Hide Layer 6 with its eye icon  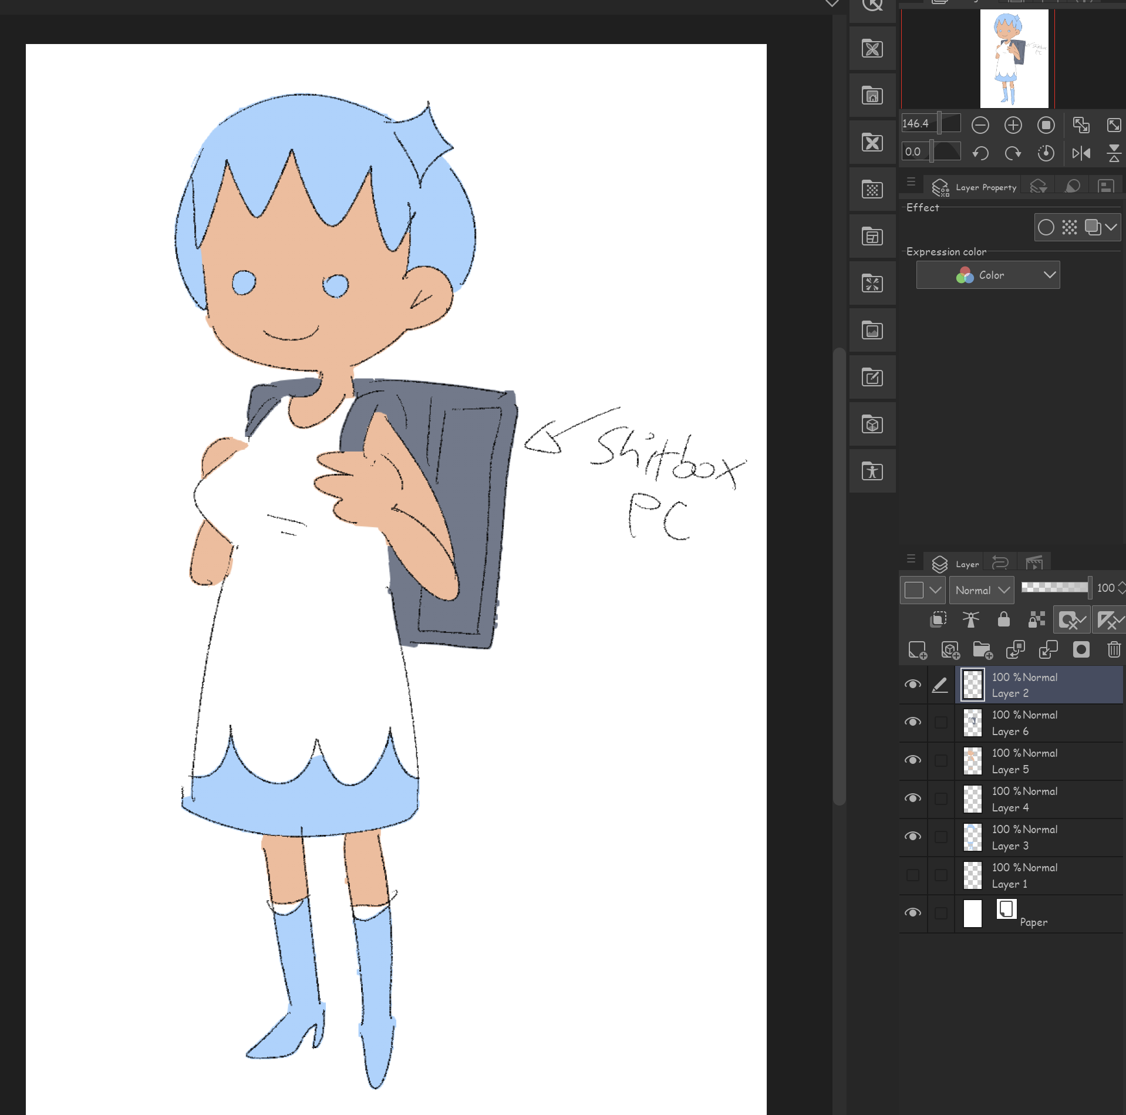pos(912,722)
